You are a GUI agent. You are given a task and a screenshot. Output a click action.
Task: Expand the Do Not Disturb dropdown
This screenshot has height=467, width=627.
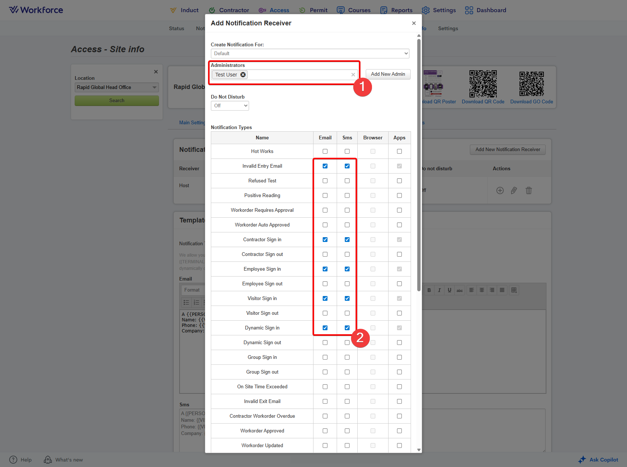[230, 106]
